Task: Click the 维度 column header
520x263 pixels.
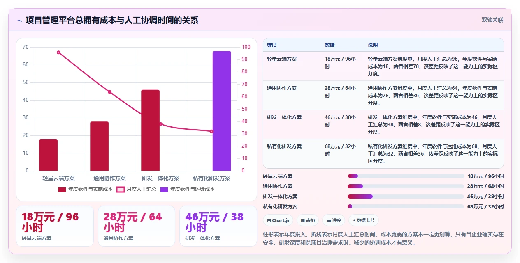Action: tap(272, 45)
